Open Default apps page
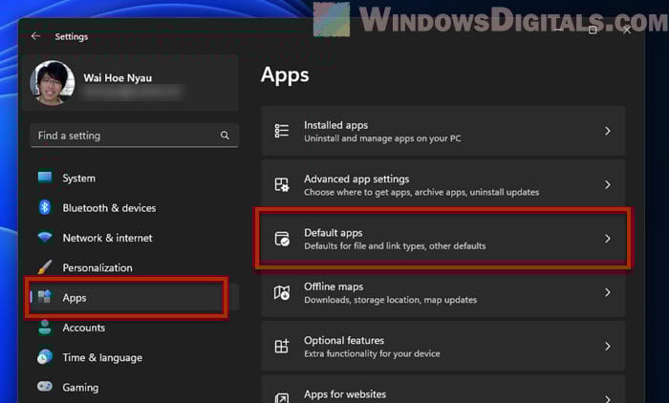669x403 pixels. pos(443,239)
